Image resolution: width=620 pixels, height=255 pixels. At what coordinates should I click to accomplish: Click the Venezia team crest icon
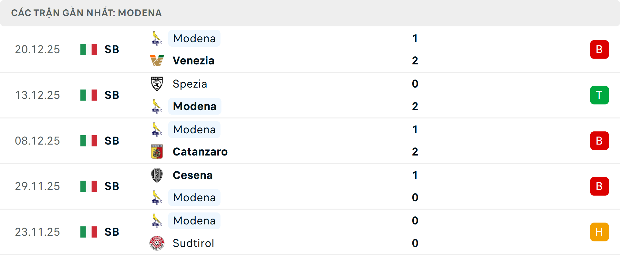point(157,61)
